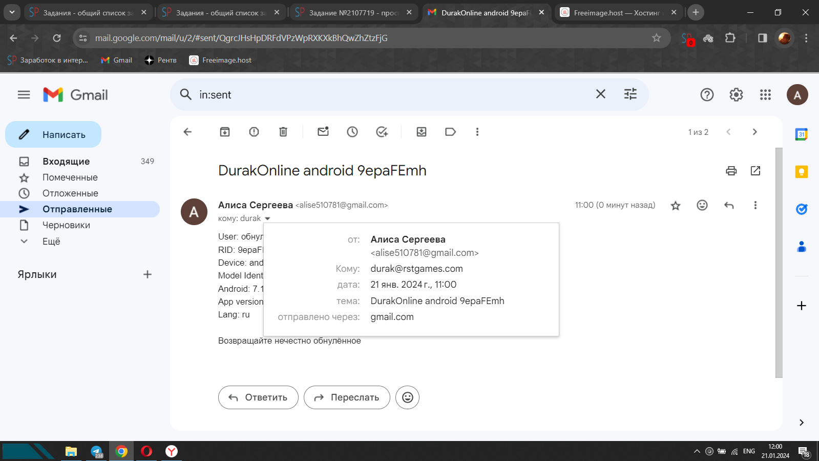Move email to Inbox icon

[422, 132]
